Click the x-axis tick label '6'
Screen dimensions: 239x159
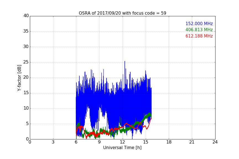point(76,142)
